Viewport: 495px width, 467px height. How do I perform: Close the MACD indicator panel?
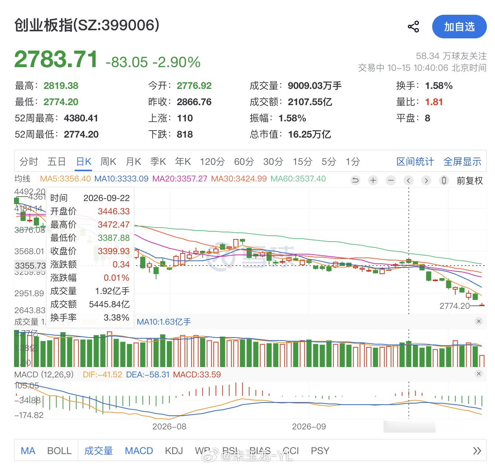(479, 374)
